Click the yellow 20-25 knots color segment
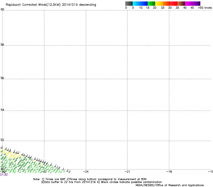The image size is (213, 187). point(159,3)
